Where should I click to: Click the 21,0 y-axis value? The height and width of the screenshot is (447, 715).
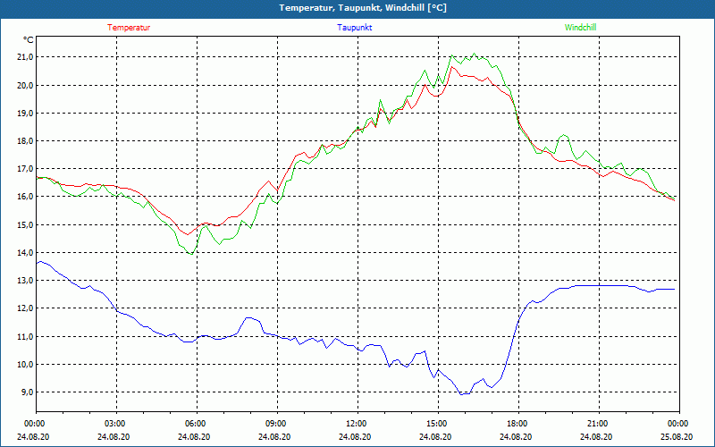26,57
